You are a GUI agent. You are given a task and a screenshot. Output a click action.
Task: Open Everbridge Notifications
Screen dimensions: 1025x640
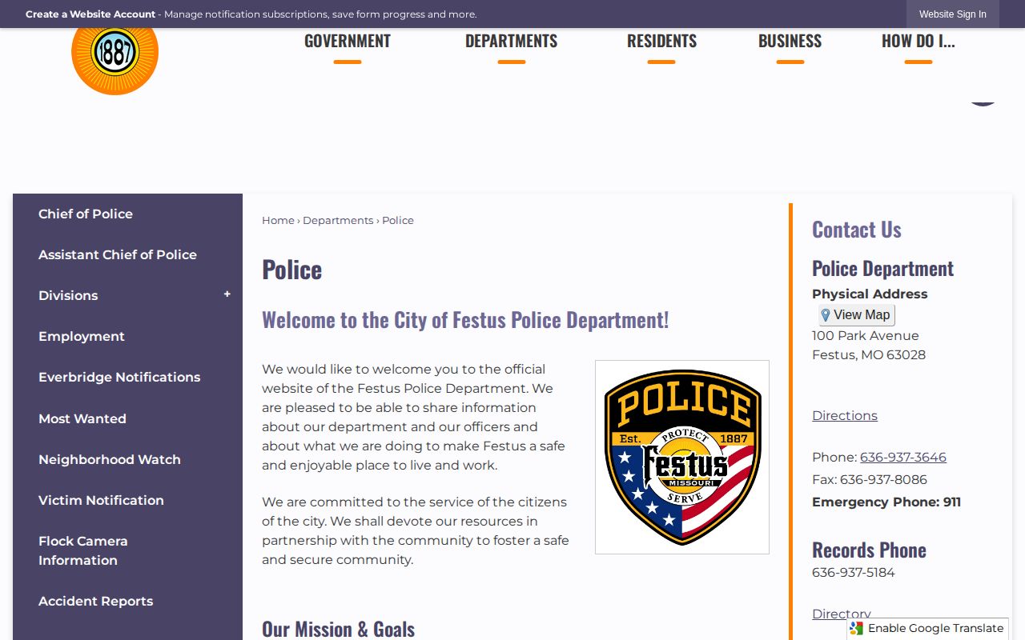[119, 377]
